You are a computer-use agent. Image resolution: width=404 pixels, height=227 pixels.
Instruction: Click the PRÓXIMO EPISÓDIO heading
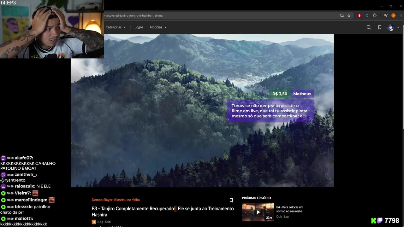point(256,198)
